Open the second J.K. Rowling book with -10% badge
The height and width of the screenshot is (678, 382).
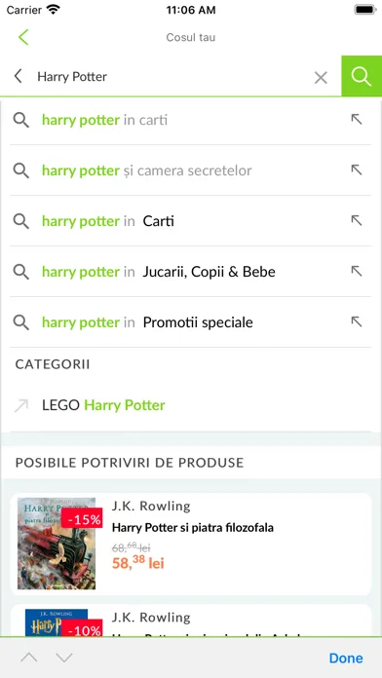tap(191, 621)
